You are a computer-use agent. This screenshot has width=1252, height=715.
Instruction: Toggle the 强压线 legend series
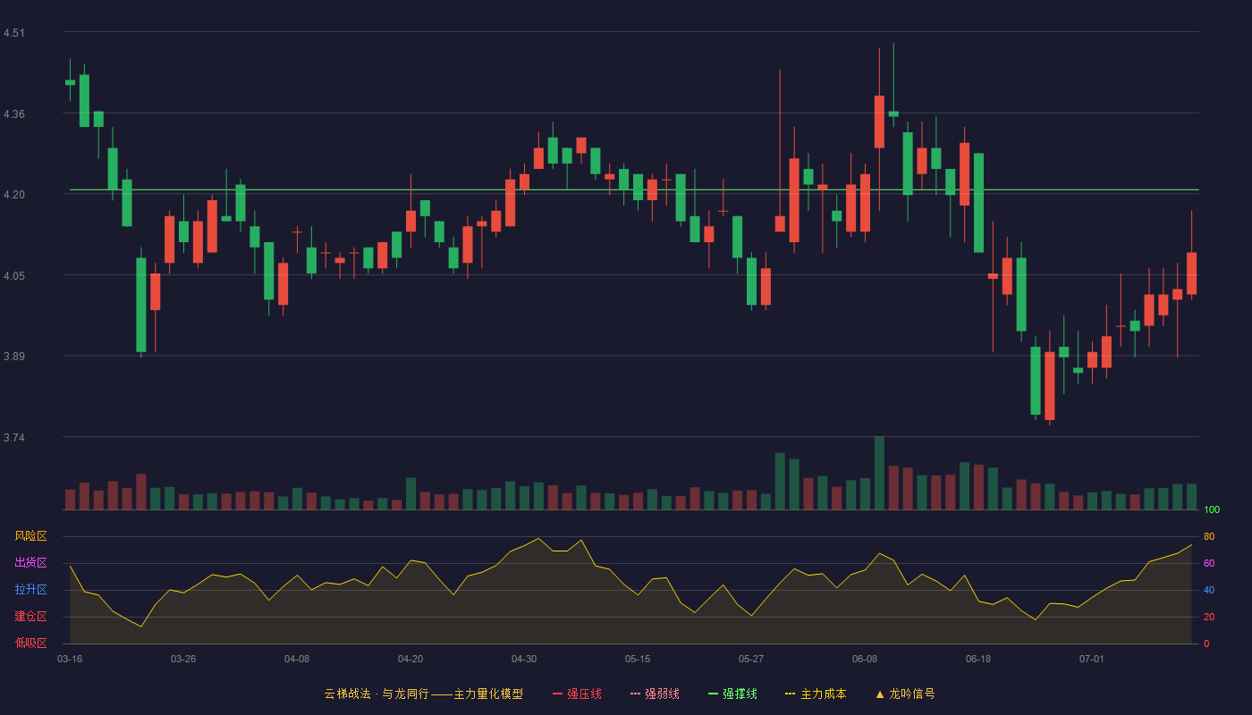[577, 694]
